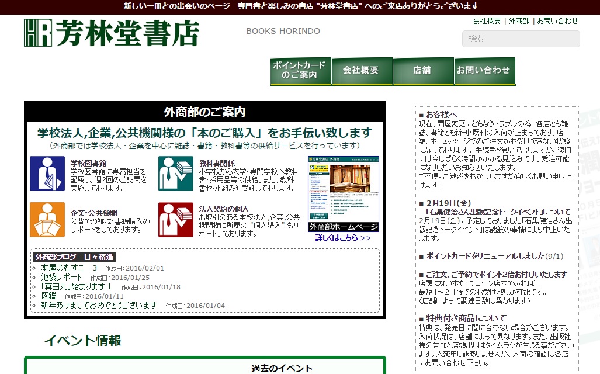Click the blue 学校図書館 icon
600x374 pixels.
(x=47, y=174)
